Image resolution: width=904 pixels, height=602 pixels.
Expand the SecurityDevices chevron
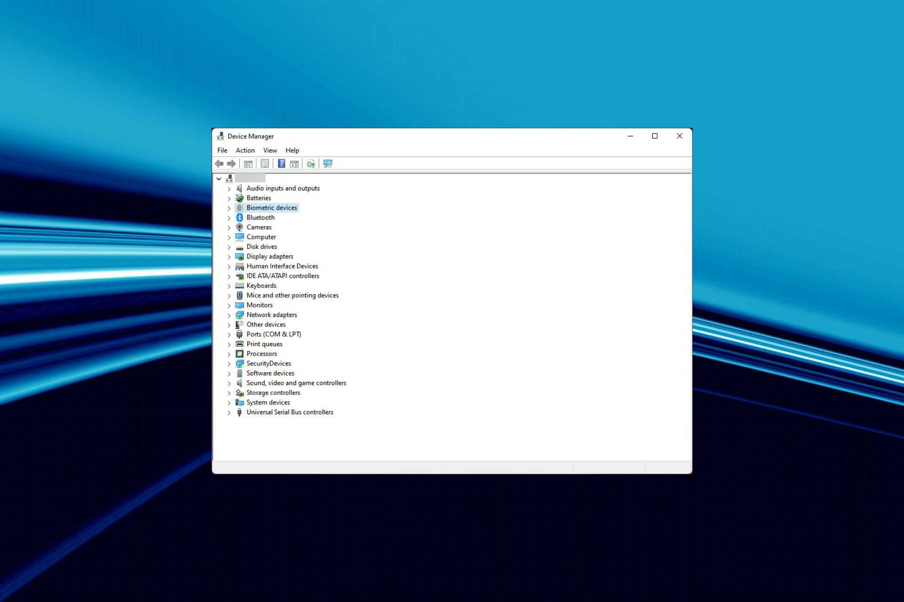tap(229, 364)
